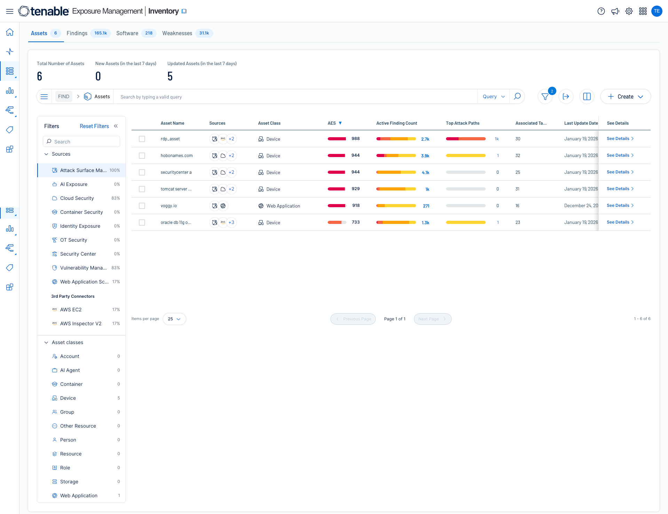This screenshot has width=668, height=514.
Task: Click the export icon
Action: point(566,97)
